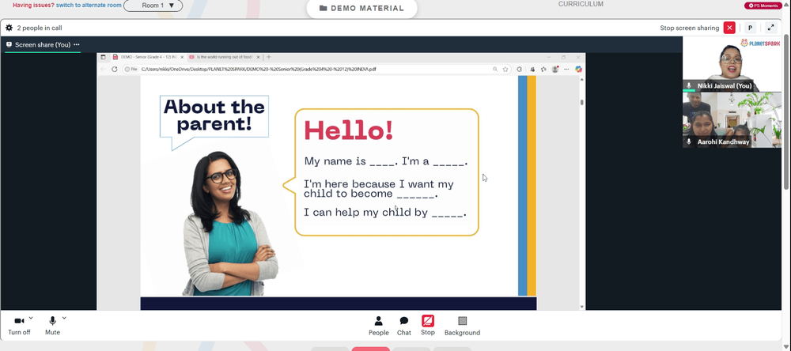
Task: Click the PDF file address bar
Action: (x=316, y=69)
